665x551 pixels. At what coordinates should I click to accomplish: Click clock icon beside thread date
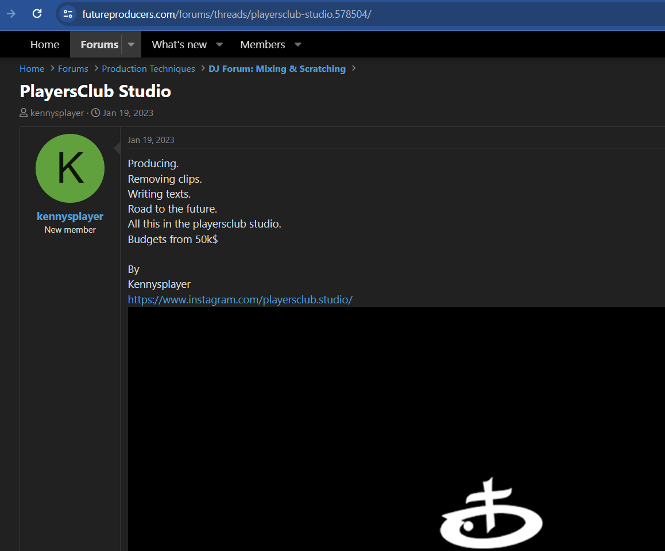96,113
